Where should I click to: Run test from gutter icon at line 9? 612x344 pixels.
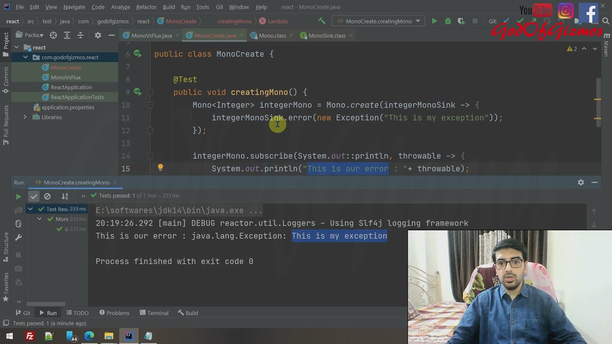(137, 92)
